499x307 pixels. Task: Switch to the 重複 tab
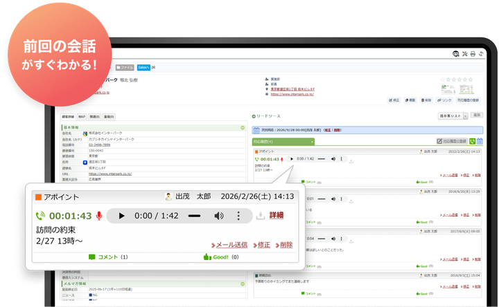coord(109,117)
